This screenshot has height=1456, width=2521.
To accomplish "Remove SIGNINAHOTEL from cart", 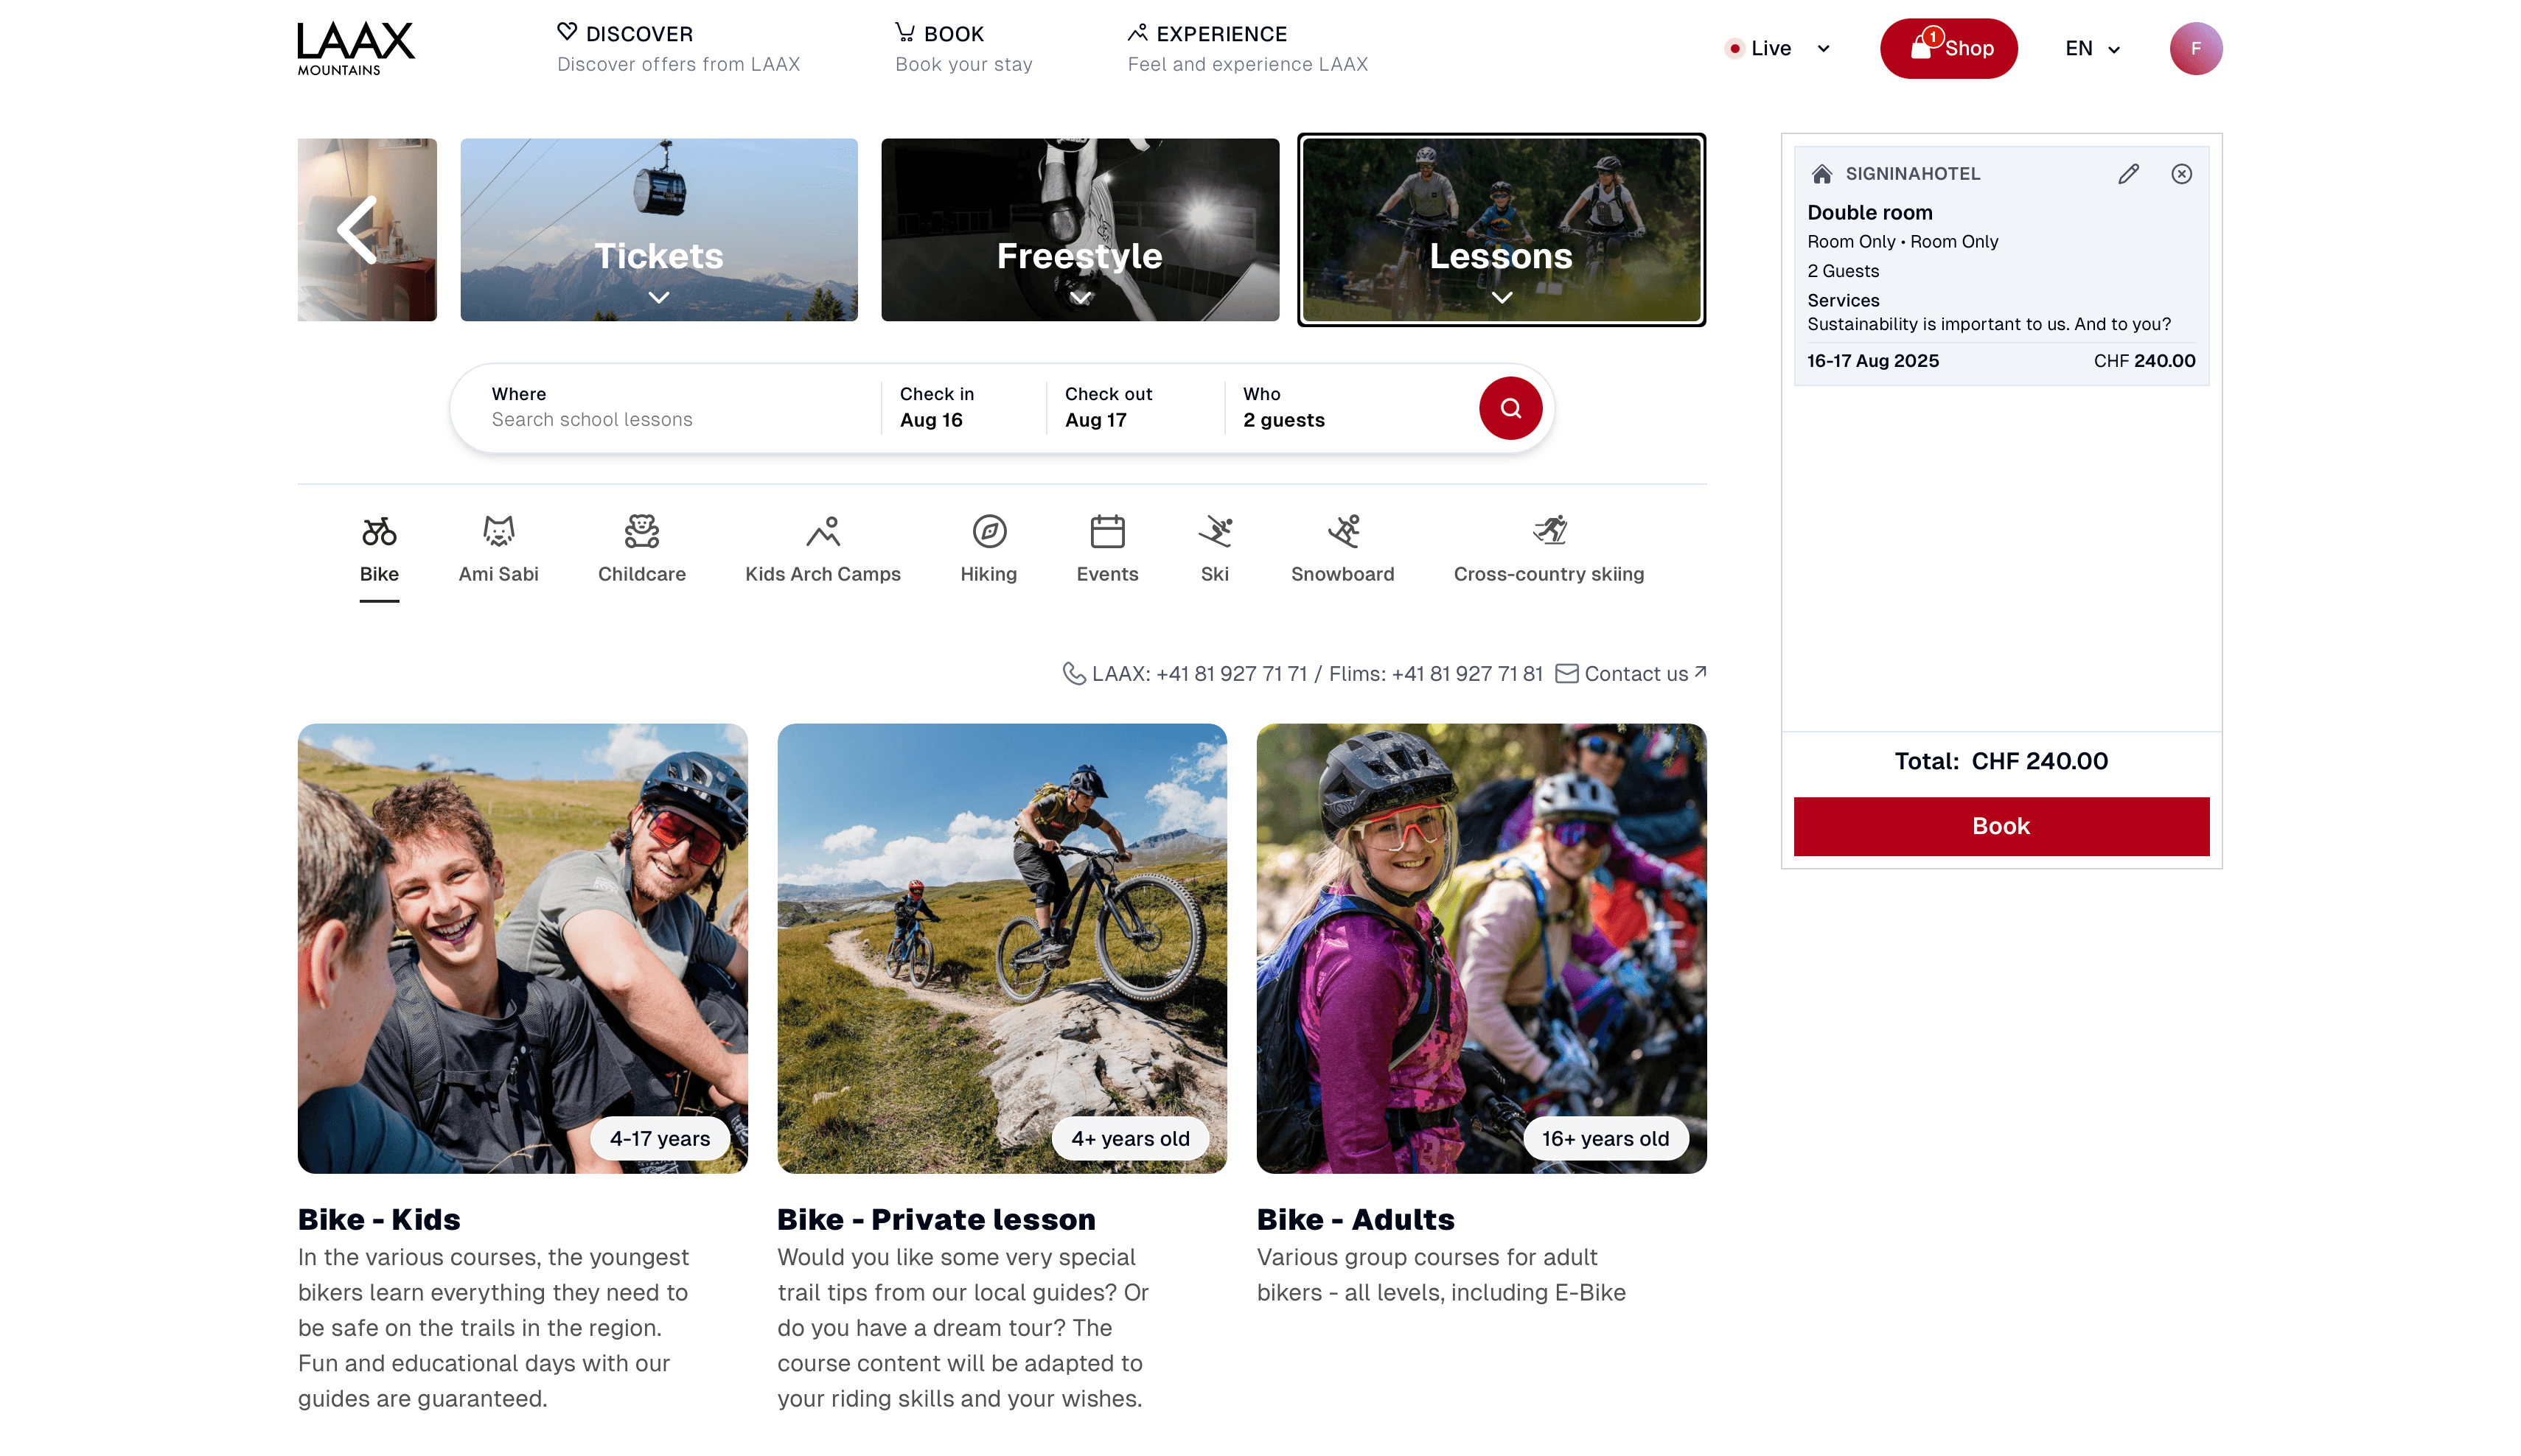I will 2181,173.
